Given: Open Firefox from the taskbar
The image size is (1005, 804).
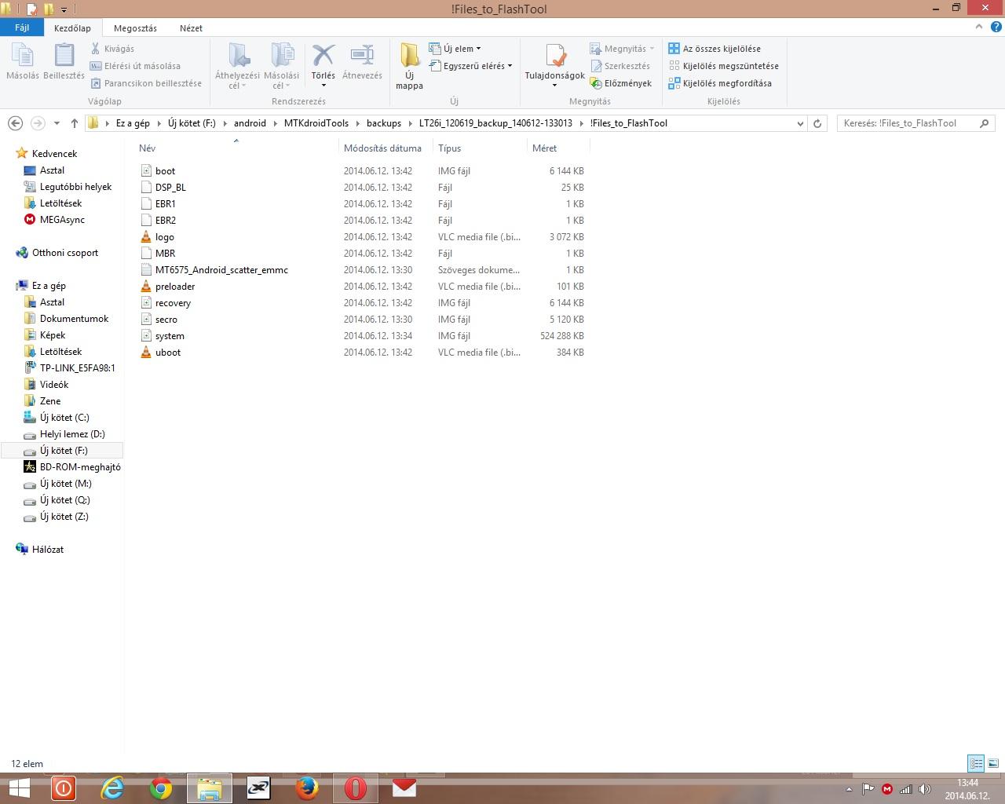Looking at the screenshot, I should pyautogui.click(x=307, y=788).
